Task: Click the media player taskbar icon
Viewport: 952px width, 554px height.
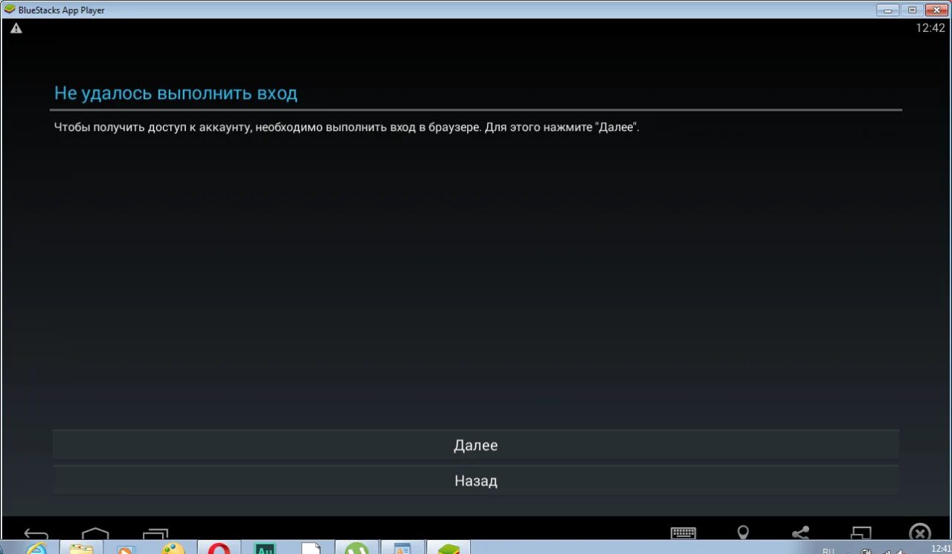Action: click(x=126, y=549)
